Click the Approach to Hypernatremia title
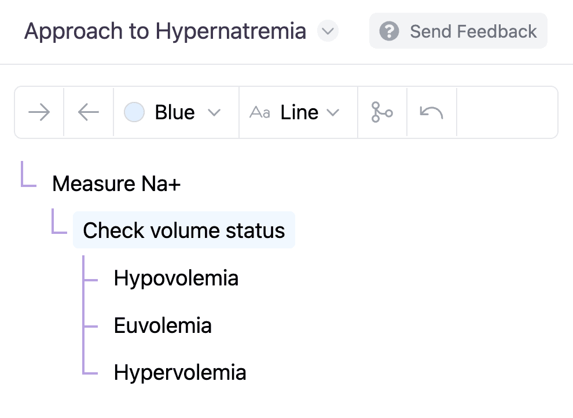This screenshot has width=573, height=418. (x=166, y=31)
